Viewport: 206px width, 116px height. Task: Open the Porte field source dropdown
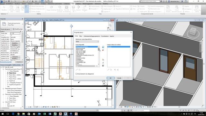tap(87, 42)
